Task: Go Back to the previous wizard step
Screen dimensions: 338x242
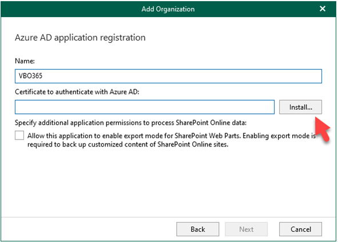Action: pyautogui.click(x=198, y=229)
